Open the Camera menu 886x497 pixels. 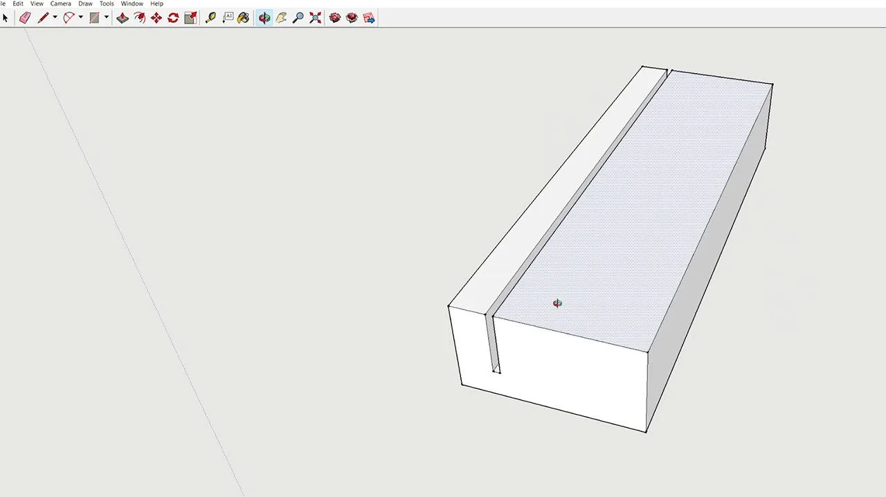pos(60,3)
